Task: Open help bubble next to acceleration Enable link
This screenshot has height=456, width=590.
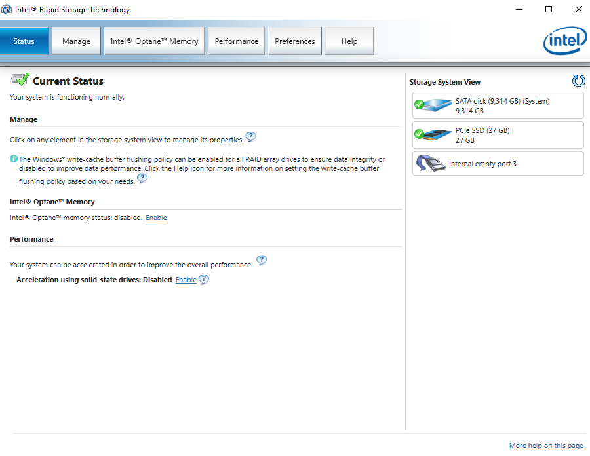Action: pyautogui.click(x=204, y=279)
